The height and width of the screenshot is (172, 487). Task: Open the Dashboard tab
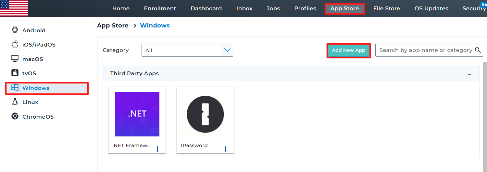point(206,8)
